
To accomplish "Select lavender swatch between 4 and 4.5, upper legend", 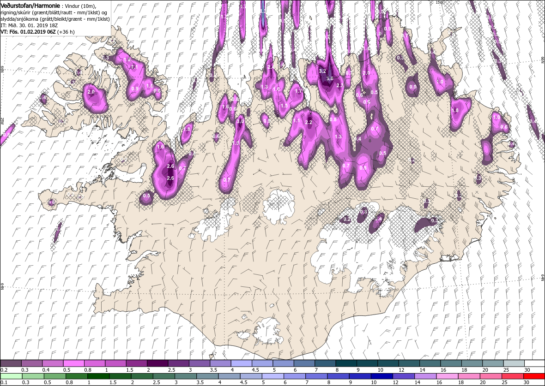I will pos(242,363).
